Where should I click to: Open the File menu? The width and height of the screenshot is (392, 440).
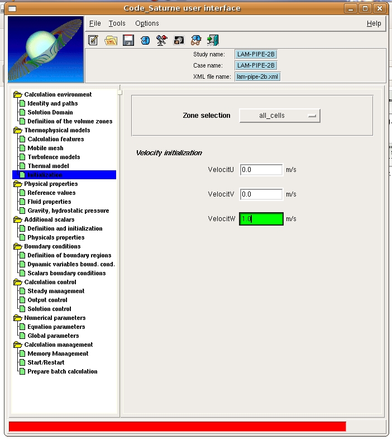coord(95,23)
